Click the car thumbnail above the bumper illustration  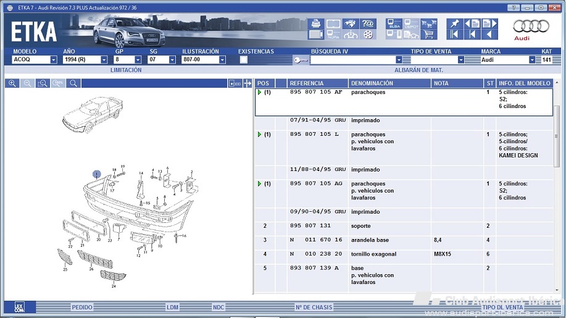click(x=93, y=114)
